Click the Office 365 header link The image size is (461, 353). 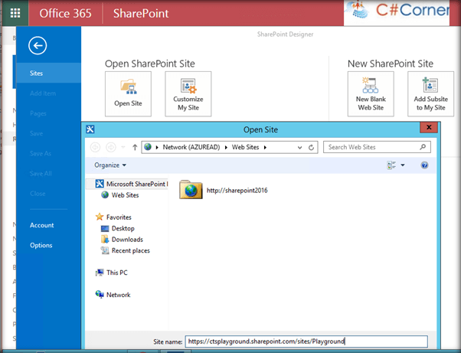(x=65, y=14)
